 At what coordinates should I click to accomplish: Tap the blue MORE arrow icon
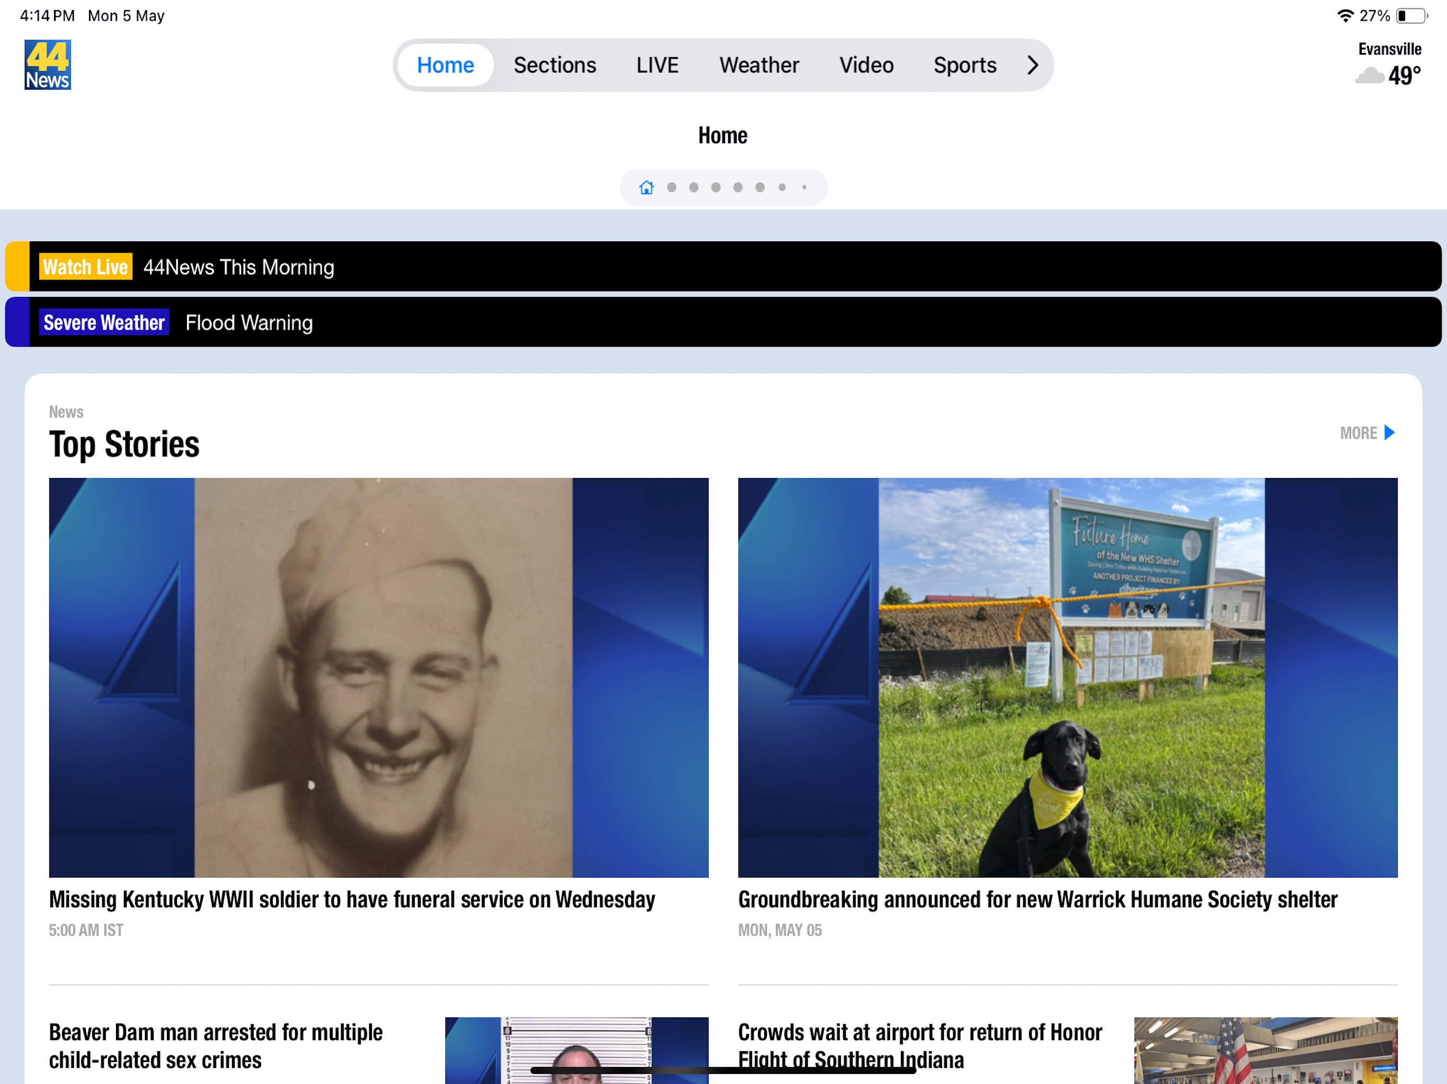click(1389, 433)
